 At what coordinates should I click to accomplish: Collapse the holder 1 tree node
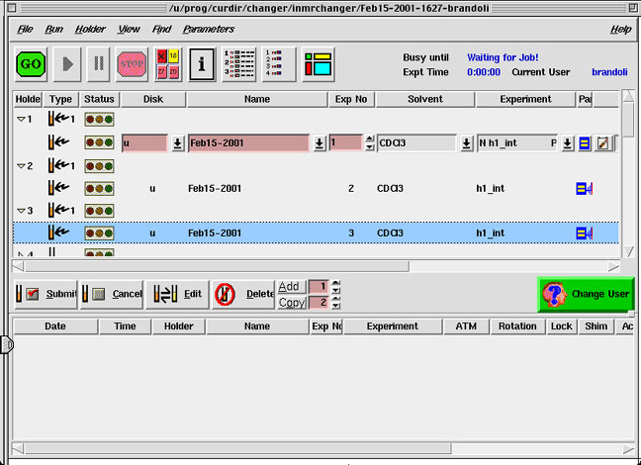pyautogui.click(x=22, y=120)
